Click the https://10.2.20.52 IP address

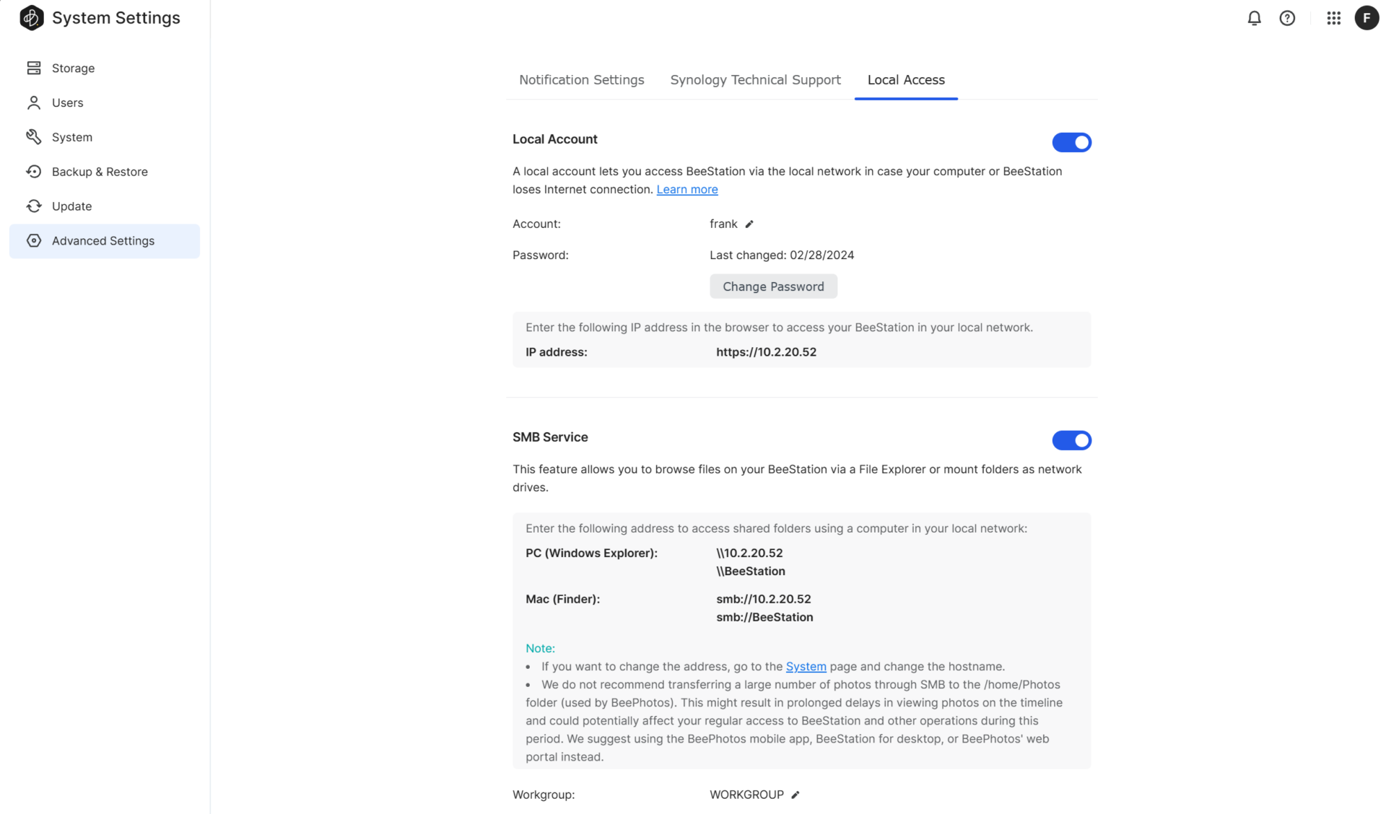click(766, 352)
